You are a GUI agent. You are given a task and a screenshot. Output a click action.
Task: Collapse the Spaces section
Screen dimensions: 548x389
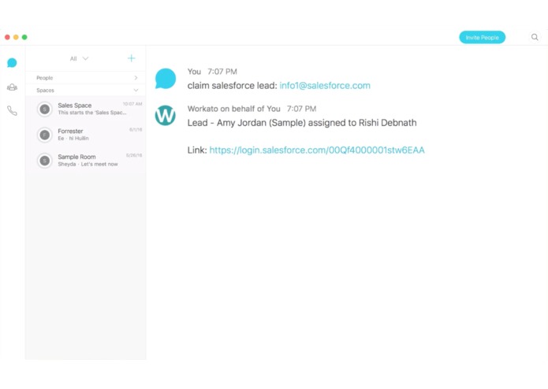(x=86, y=91)
